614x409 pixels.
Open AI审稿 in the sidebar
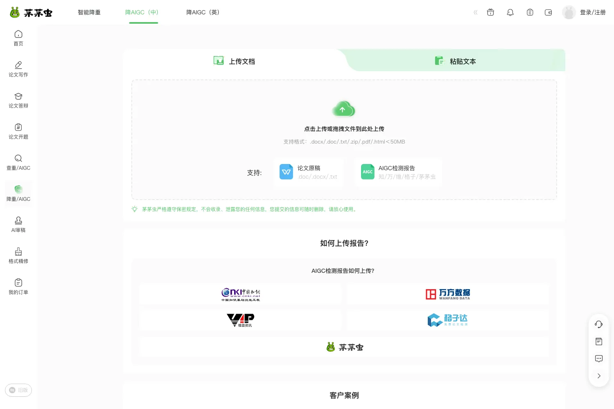point(18,225)
